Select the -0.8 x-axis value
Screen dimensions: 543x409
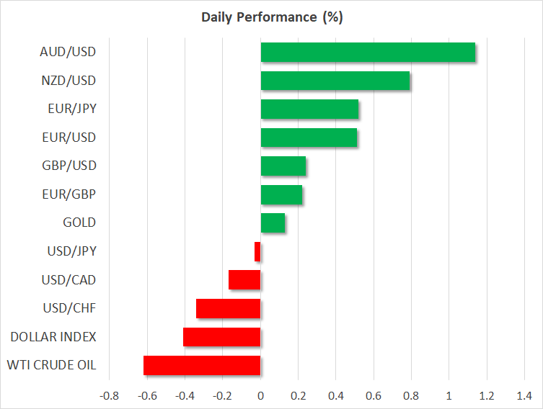(x=109, y=395)
